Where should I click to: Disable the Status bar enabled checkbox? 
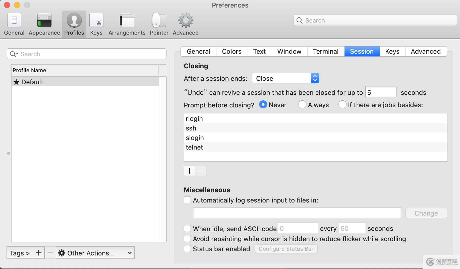tap(187, 248)
